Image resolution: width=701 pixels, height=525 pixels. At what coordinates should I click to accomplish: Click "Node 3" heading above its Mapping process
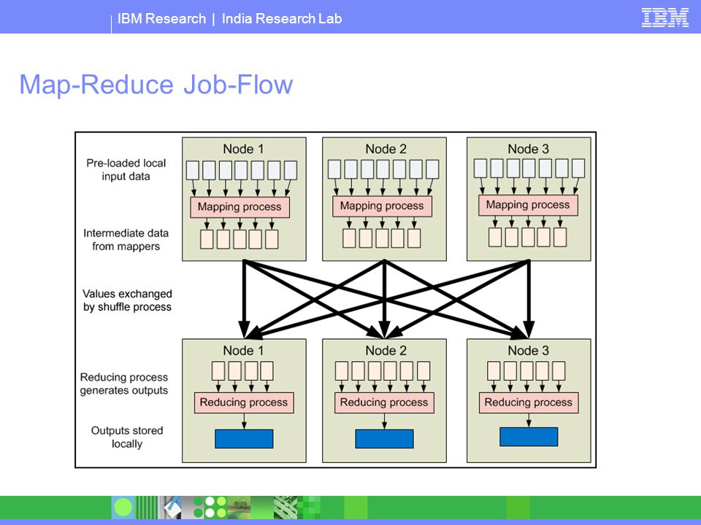pyautogui.click(x=529, y=149)
